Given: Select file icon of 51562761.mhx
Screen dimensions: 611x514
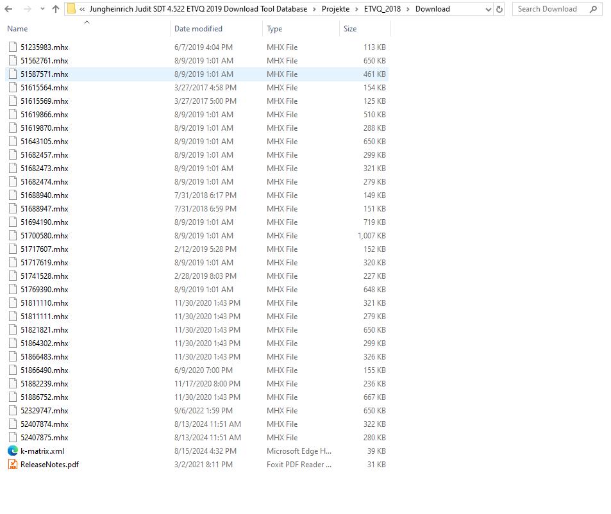Looking at the screenshot, I should tap(13, 61).
